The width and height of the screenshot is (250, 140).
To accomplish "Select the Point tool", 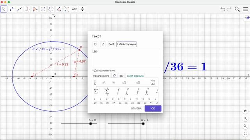I will pyautogui.click(x=12, y=9).
